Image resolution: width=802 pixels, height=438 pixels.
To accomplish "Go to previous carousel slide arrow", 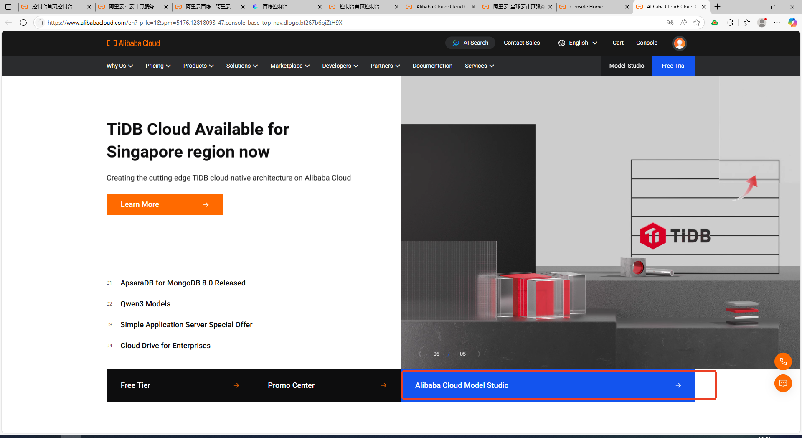I will pos(419,354).
